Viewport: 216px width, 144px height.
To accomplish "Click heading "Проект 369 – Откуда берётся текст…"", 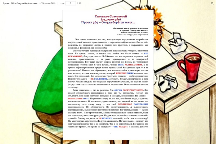I will 108,22.
